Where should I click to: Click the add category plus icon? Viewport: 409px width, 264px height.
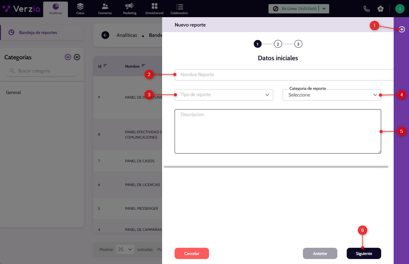click(x=68, y=57)
